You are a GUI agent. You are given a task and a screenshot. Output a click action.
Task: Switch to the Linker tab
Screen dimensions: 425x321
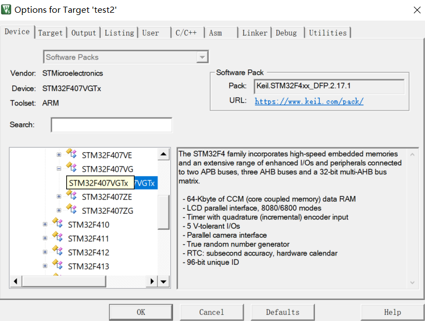255,33
